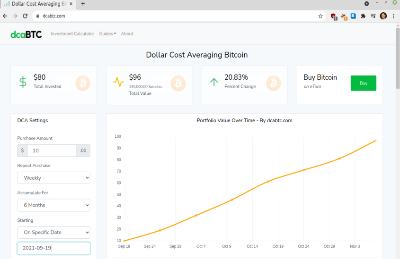Image resolution: width=400 pixels, height=259 pixels.
Task: Click the yellow pulse Total Value icon
Action: coord(118,82)
